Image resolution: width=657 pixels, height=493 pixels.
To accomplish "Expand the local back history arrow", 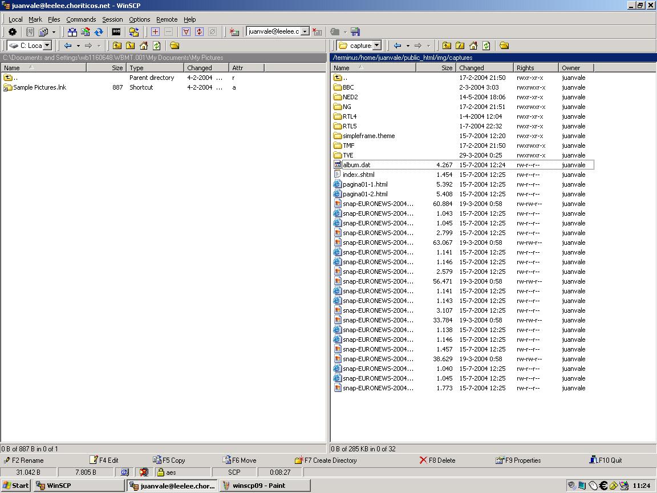I will [x=78, y=46].
